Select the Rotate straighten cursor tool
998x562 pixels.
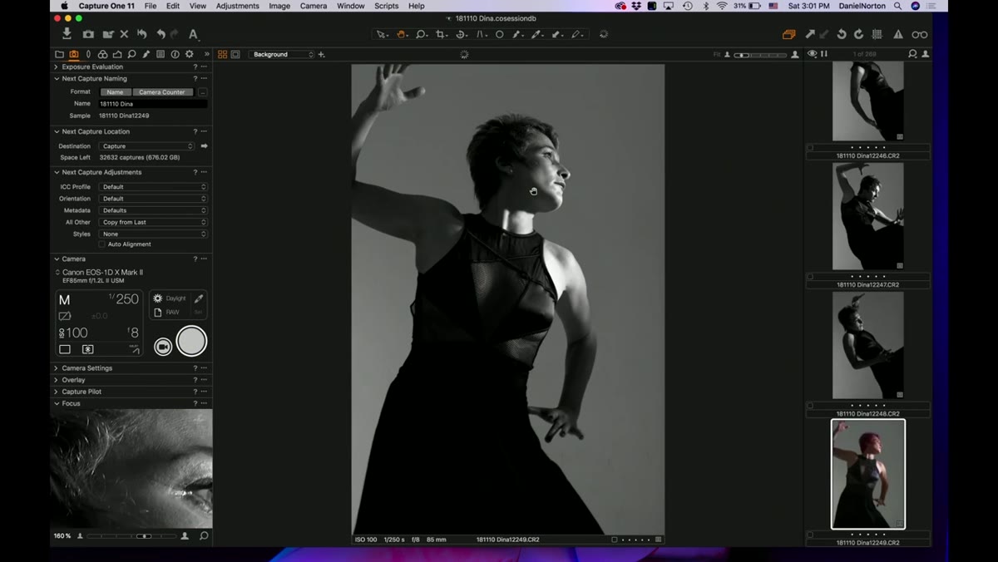coord(462,34)
